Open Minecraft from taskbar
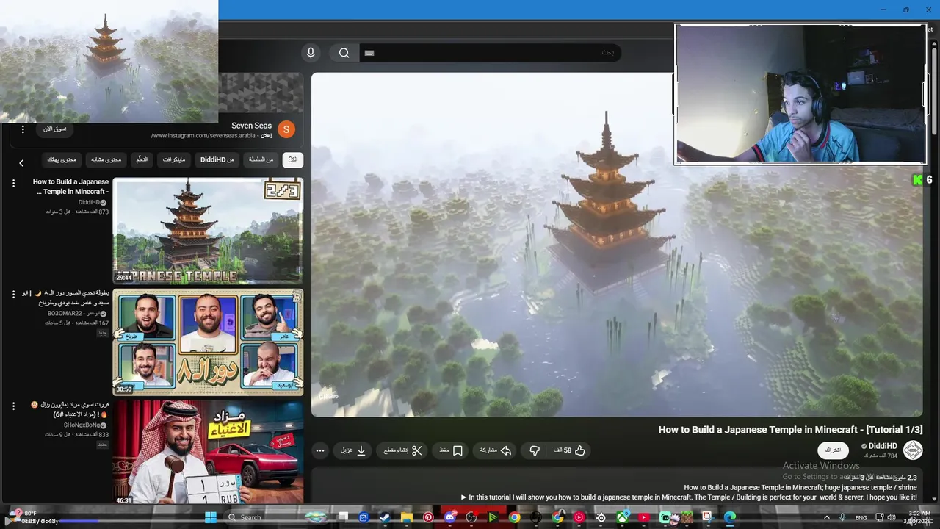Viewport: 940px width, 529px height. pos(687,517)
